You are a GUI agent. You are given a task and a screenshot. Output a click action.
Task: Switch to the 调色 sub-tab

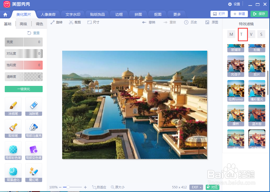39,23
